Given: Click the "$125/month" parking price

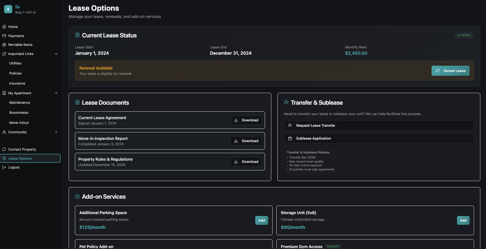Looking at the screenshot, I should click(93, 227).
